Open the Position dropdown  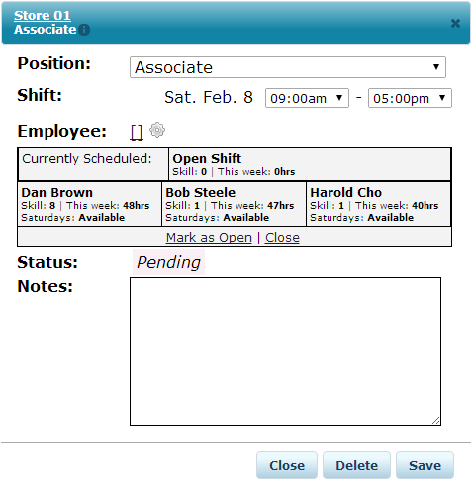(288, 67)
